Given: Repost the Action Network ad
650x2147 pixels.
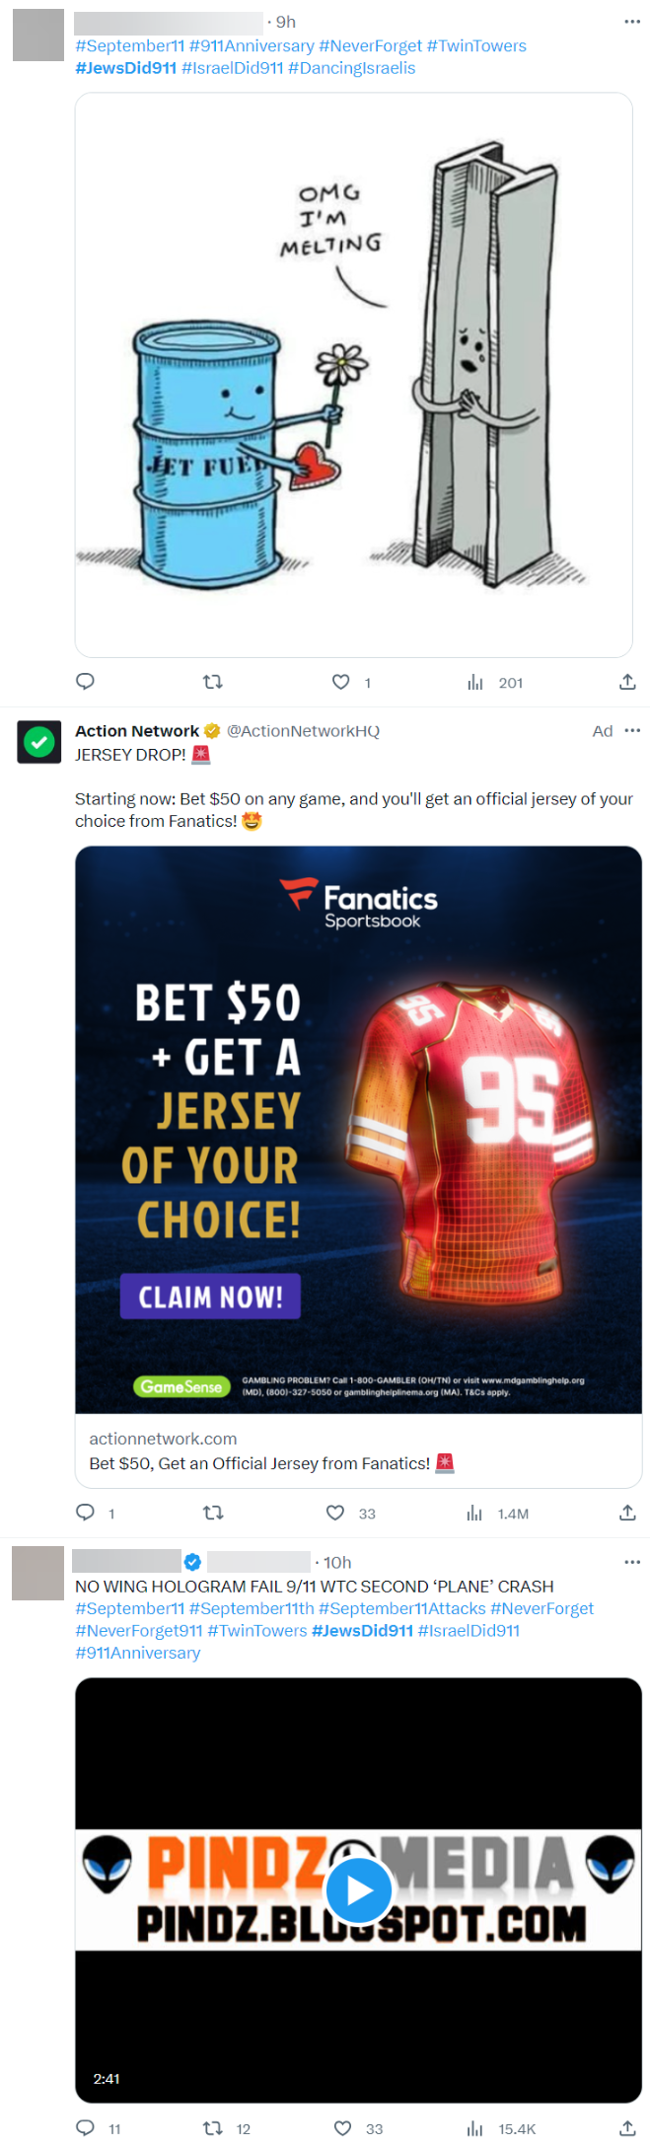Looking at the screenshot, I should [213, 1513].
